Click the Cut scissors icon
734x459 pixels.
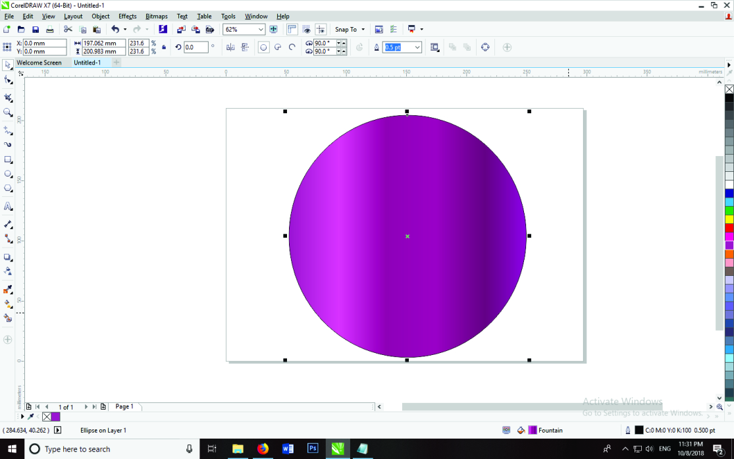(x=68, y=30)
